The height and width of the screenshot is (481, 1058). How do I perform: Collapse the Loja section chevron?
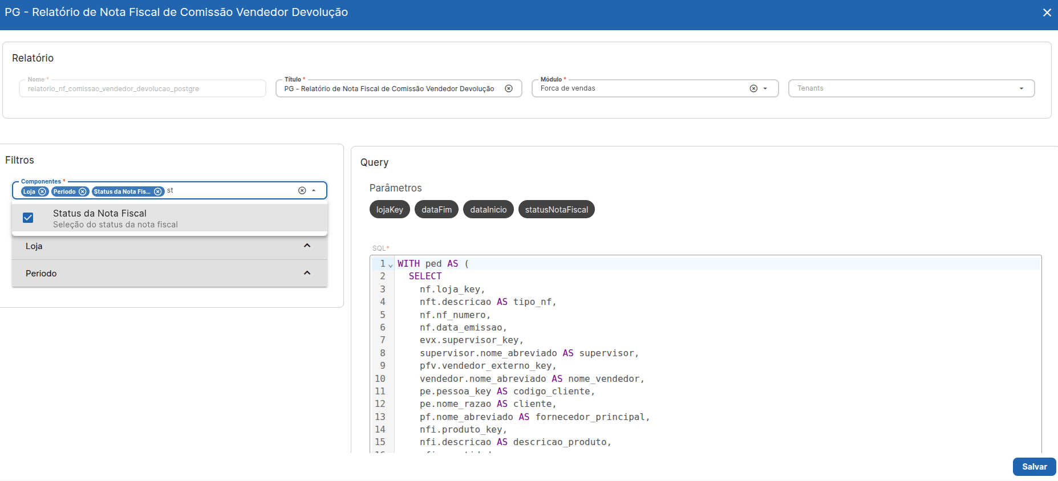point(307,246)
